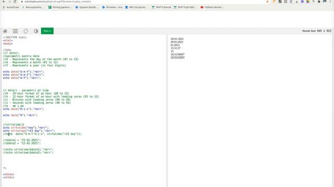Click the //a - am | pm comment line
Screen dimensions: 334x187
(14, 106)
